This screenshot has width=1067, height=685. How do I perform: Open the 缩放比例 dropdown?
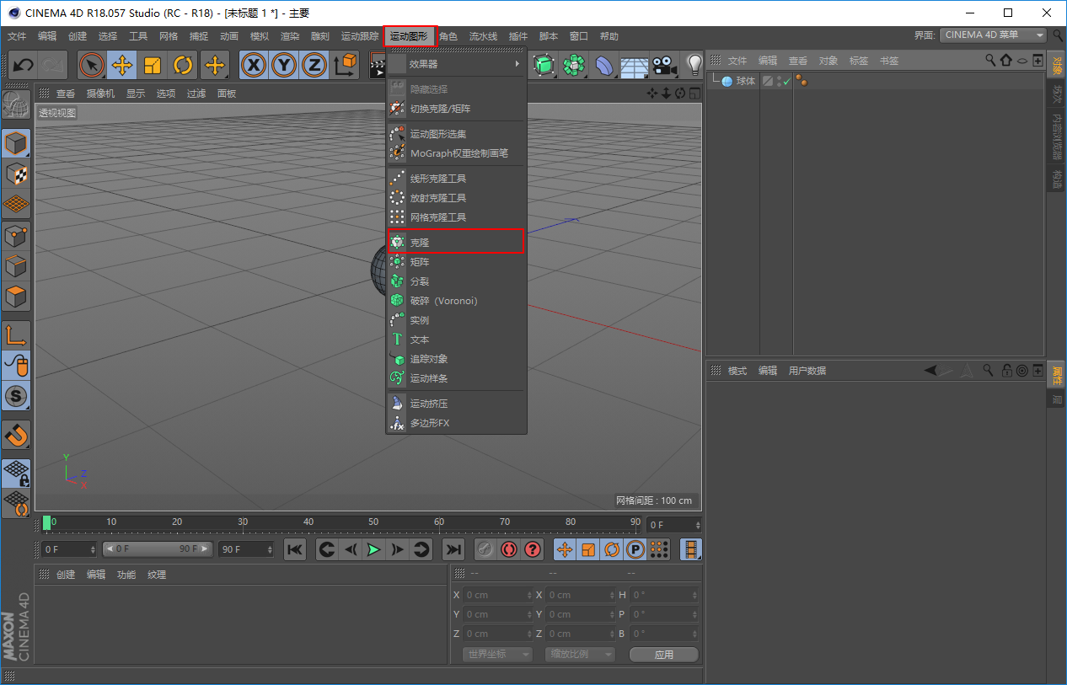click(x=580, y=655)
